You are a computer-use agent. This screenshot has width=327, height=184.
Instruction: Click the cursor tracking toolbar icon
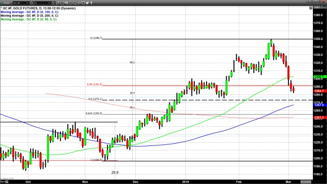click(x=66, y=3)
